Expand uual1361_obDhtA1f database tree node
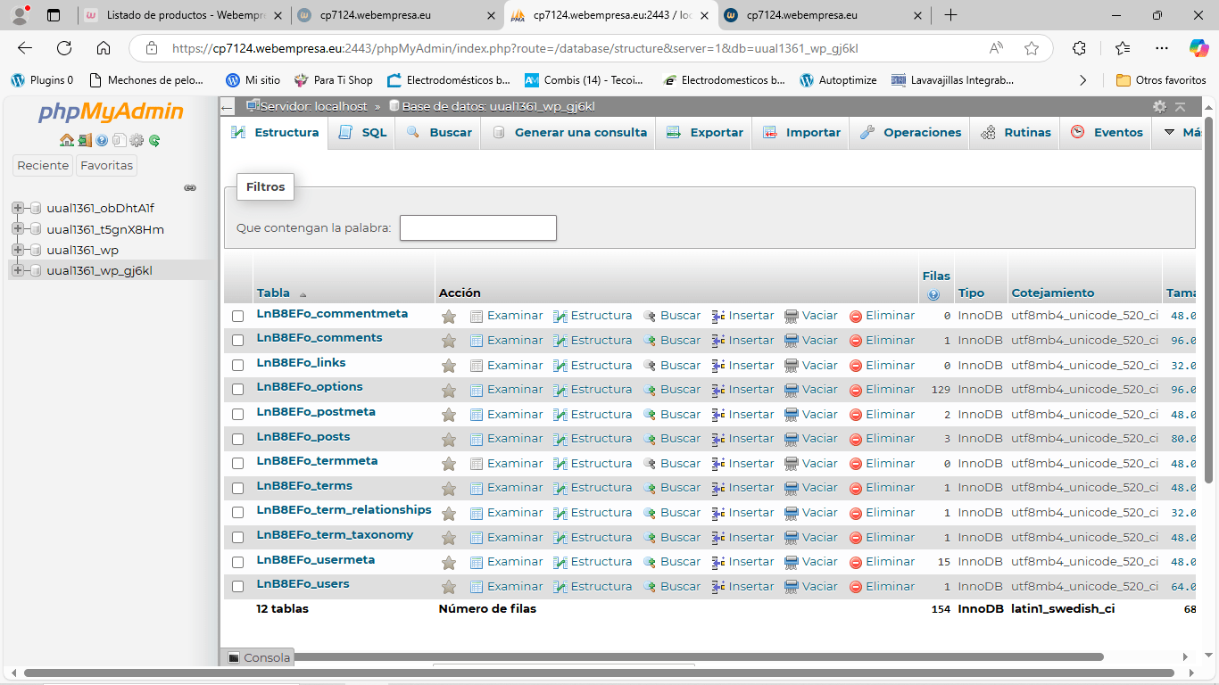This screenshot has height=685, width=1219. [x=17, y=208]
